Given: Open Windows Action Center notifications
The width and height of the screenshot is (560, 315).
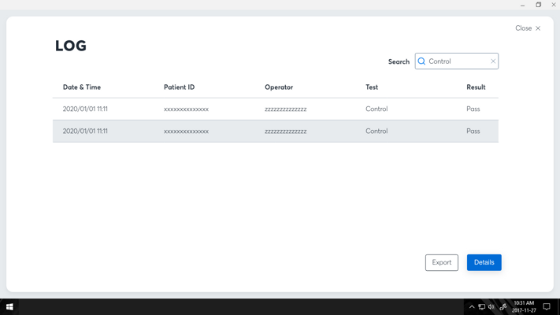Looking at the screenshot, I should pos(547,307).
